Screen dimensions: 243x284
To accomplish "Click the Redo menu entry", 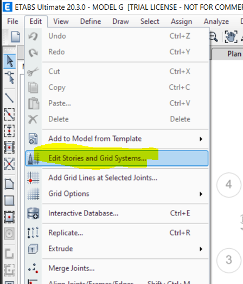I will [117, 52].
